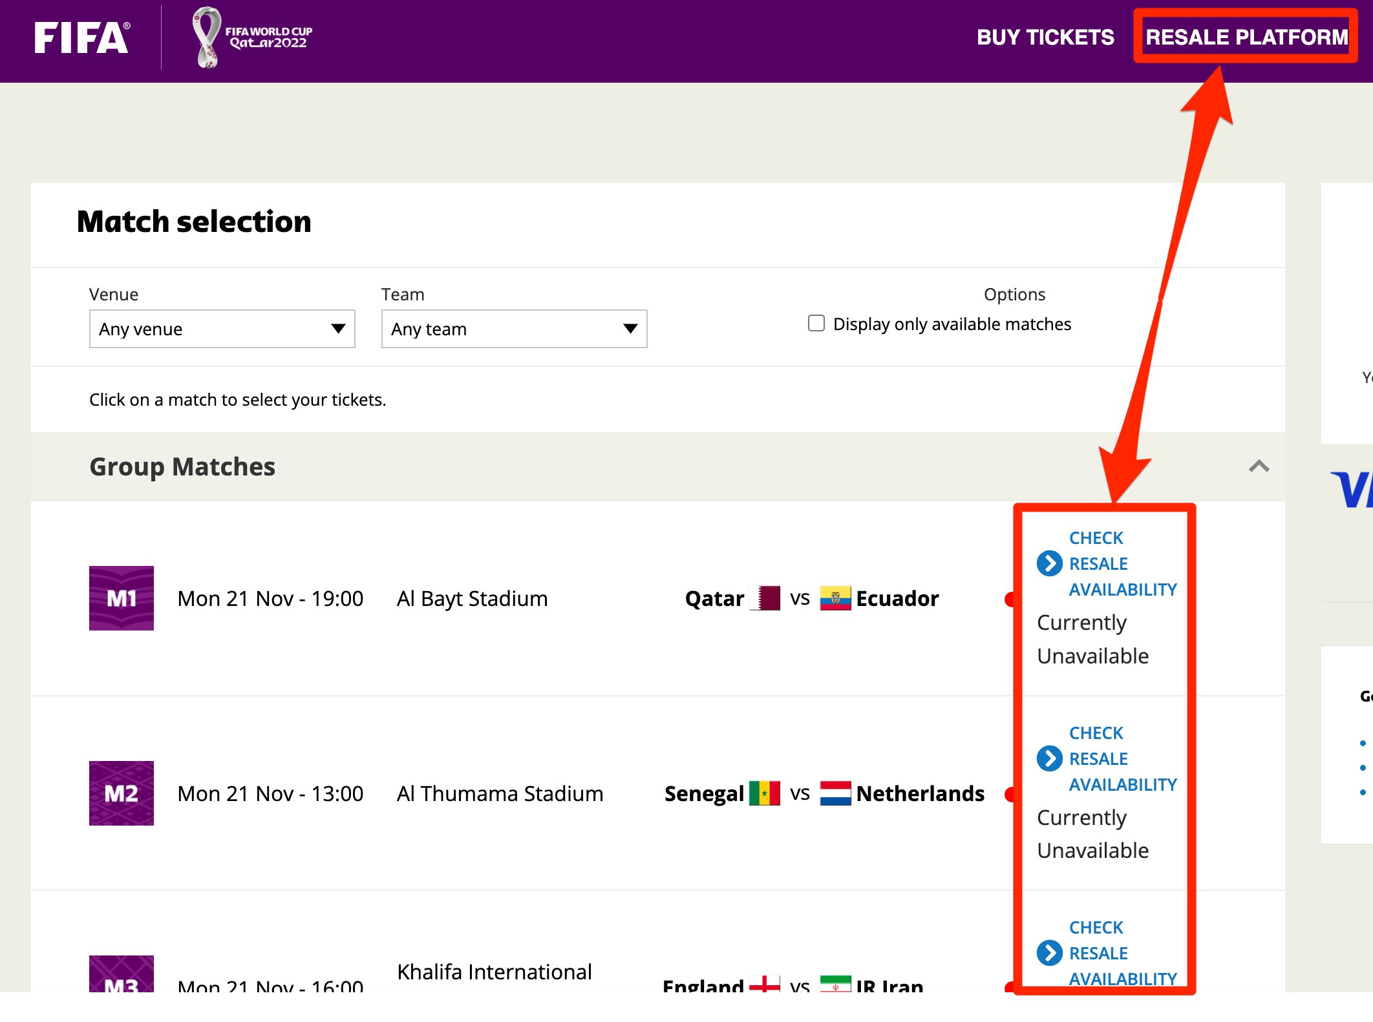This screenshot has height=1022, width=1373.
Task: Click Currently Unavailable under Qatar vs Ecuador
Action: (x=1092, y=640)
